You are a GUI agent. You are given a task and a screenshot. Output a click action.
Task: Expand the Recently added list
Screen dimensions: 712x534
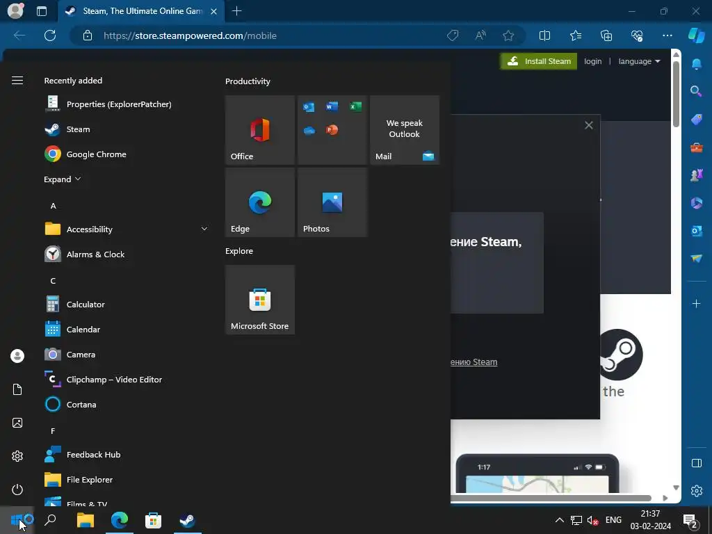pos(62,179)
